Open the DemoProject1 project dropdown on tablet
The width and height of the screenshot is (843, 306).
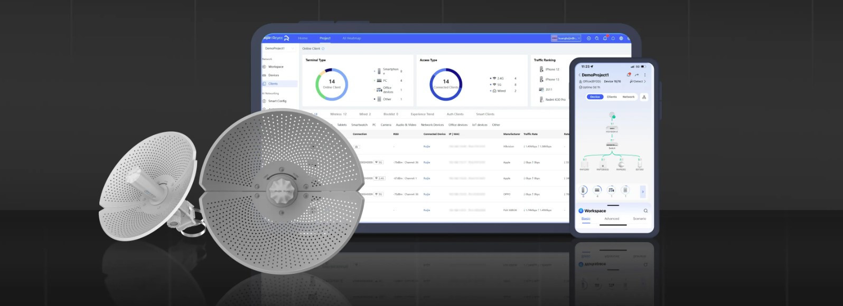(279, 49)
